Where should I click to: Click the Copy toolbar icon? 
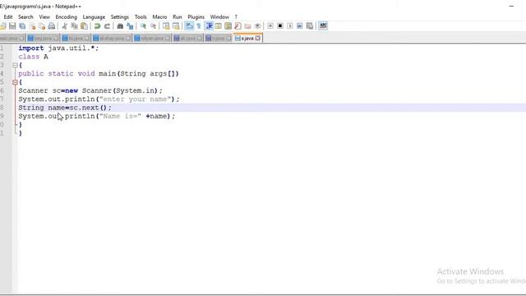tap(75, 25)
